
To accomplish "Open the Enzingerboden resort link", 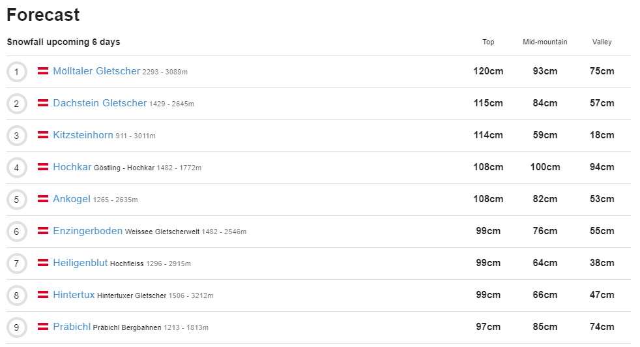I will point(87,231).
